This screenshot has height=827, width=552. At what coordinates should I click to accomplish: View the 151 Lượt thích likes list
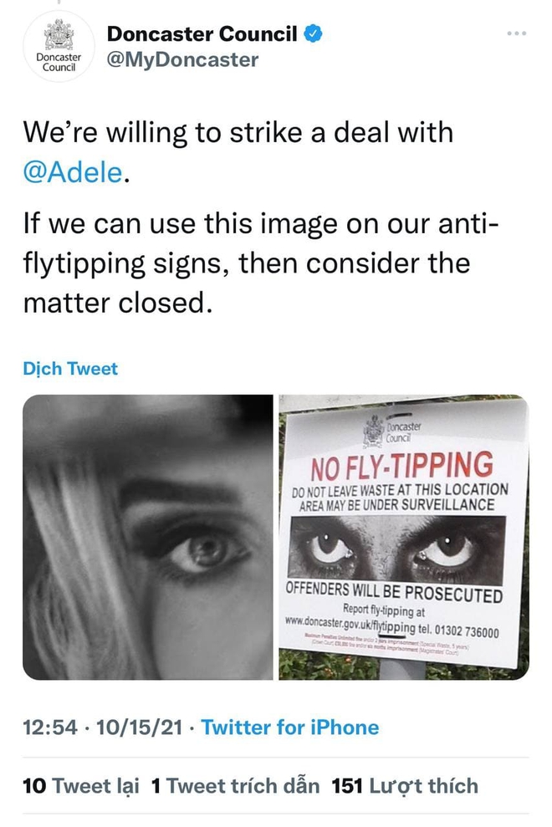405,786
